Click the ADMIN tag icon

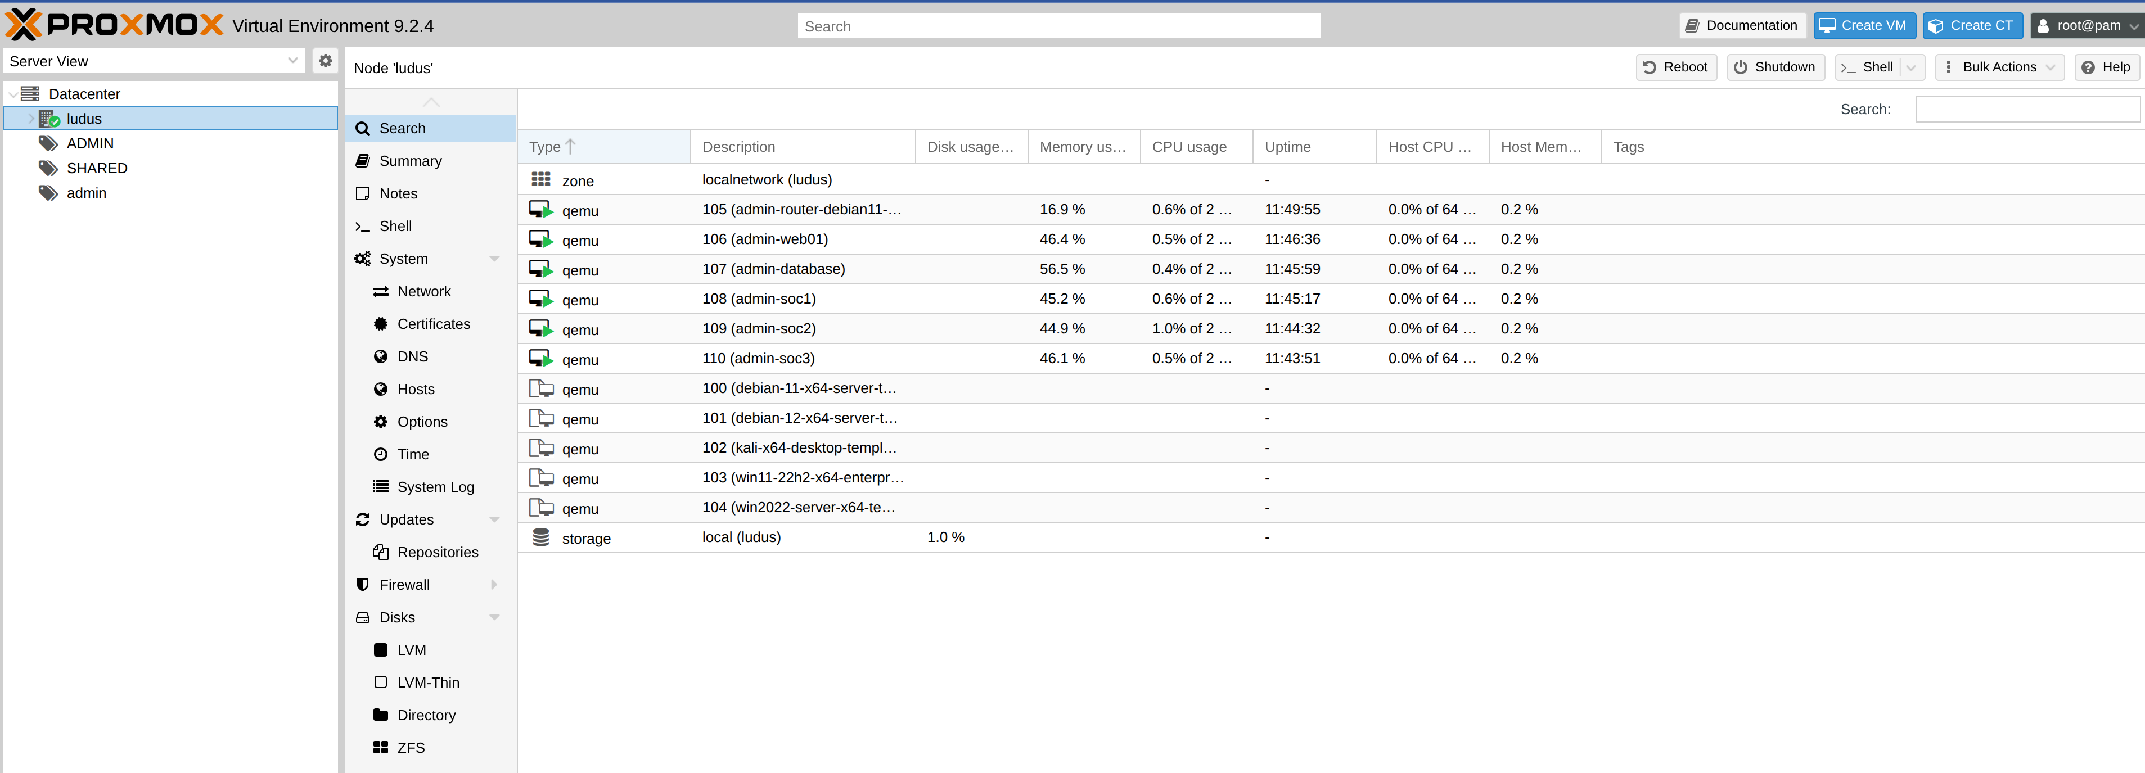(48, 143)
